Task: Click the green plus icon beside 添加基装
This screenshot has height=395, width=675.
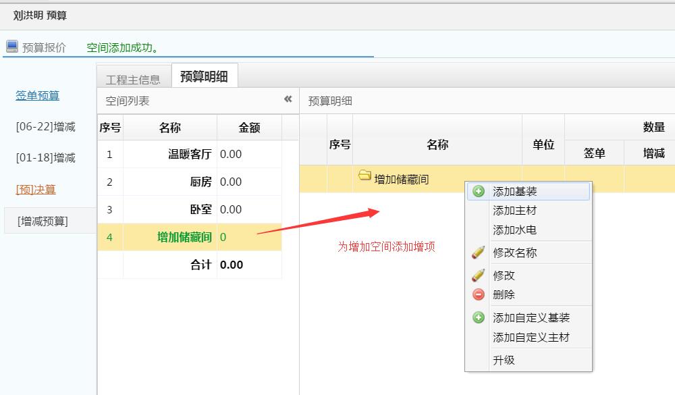Action: click(479, 191)
